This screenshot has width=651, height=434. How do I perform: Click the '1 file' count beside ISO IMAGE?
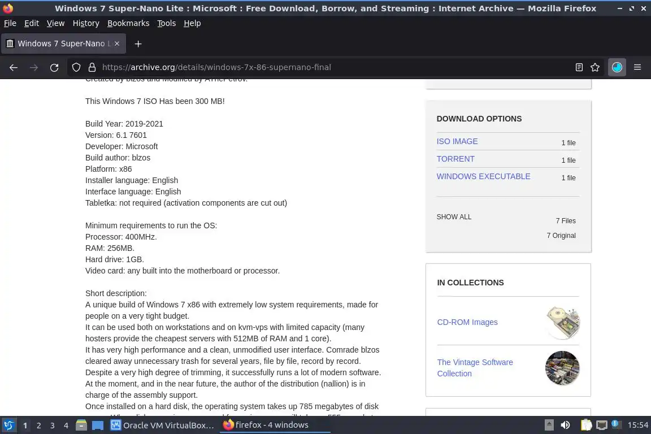point(568,142)
